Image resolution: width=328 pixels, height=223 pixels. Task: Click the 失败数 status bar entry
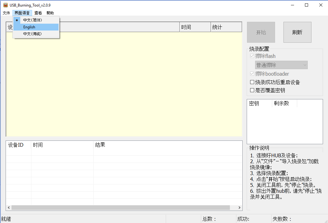282,219
